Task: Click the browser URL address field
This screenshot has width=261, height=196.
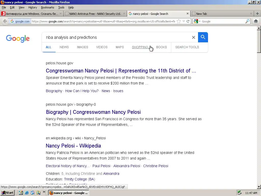Action: click(x=103, y=21)
